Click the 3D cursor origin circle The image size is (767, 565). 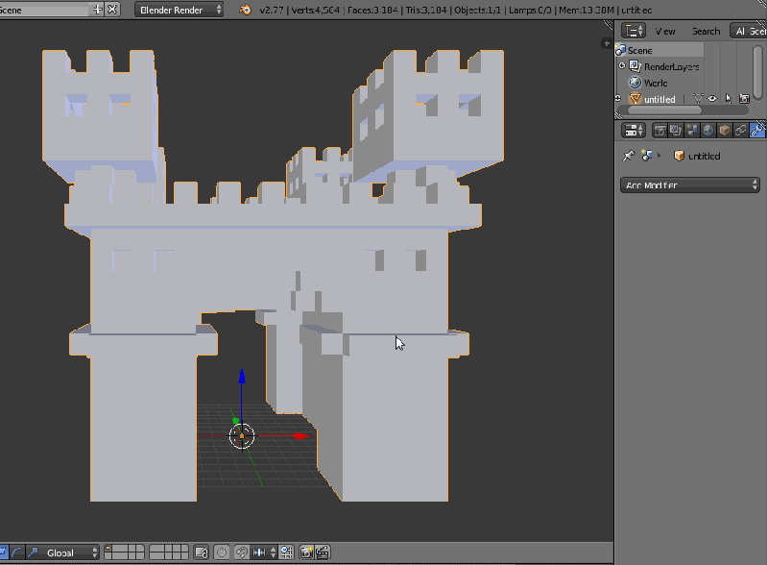[242, 435]
